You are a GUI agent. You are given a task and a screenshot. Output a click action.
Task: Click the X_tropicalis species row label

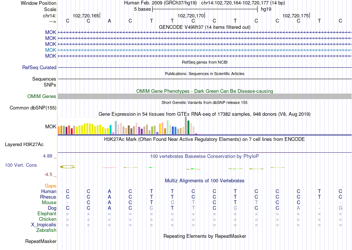[x=44, y=225]
